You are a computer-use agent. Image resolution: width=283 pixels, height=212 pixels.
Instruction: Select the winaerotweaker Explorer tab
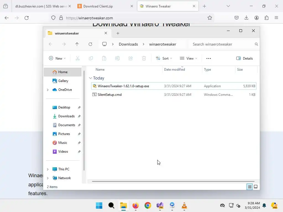tap(78, 33)
